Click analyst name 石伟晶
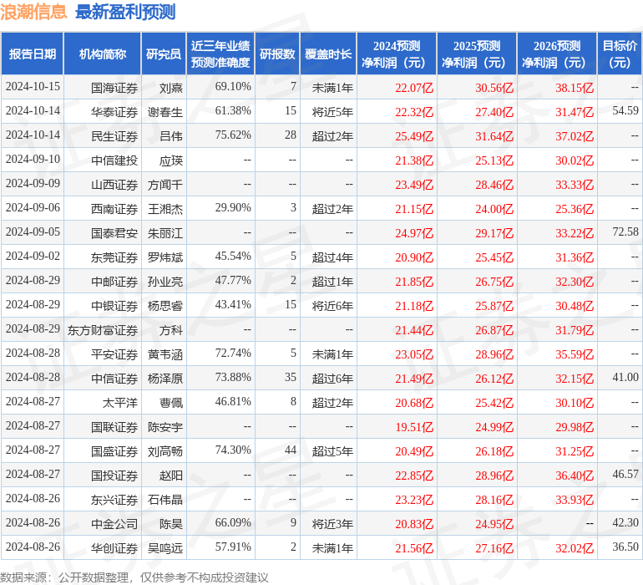This screenshot has width=643, height=585. (x=165, y=500)
